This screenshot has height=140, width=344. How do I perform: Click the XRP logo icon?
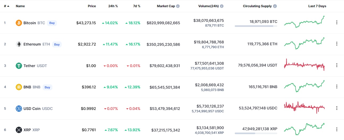(x=19, y=130)
